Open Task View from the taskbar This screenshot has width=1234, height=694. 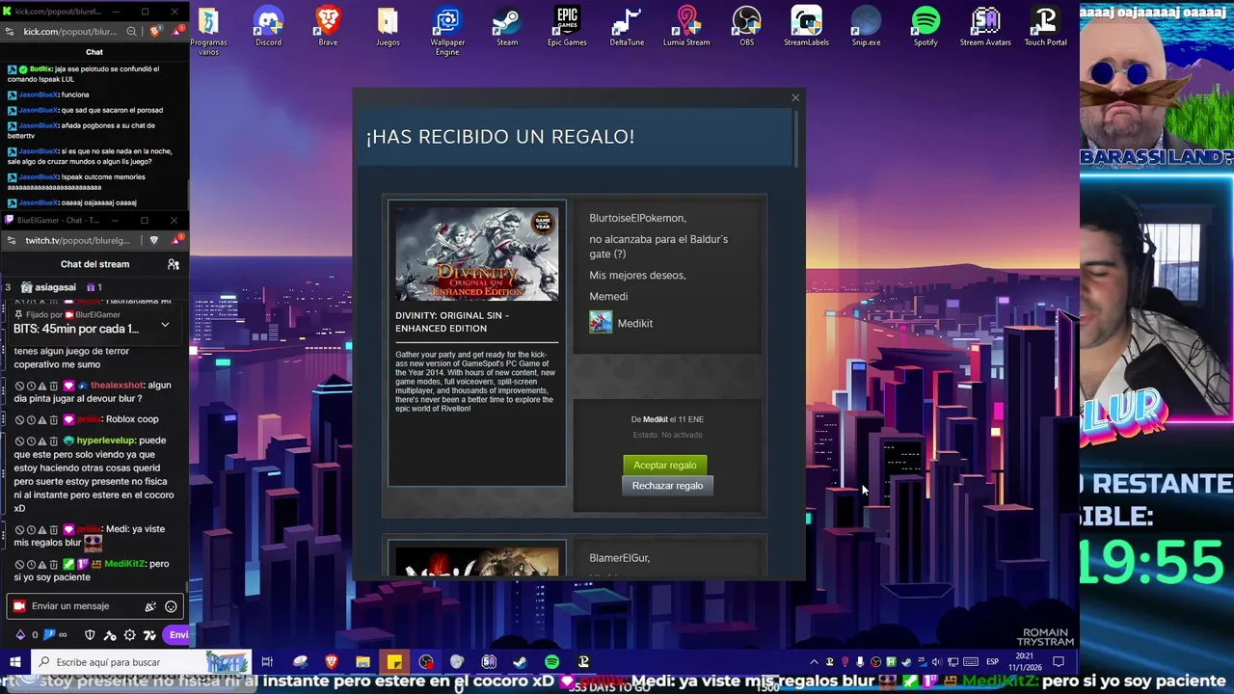tap(267, 662)
